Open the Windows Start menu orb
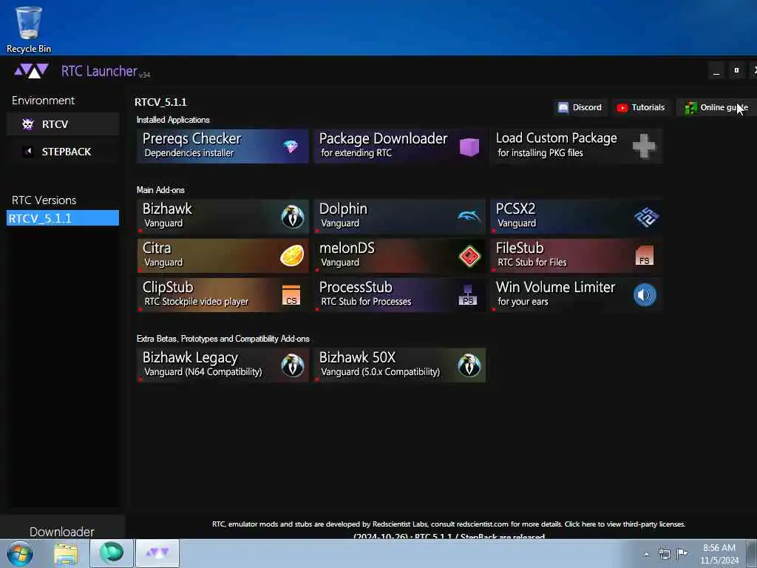 [20, 553]
